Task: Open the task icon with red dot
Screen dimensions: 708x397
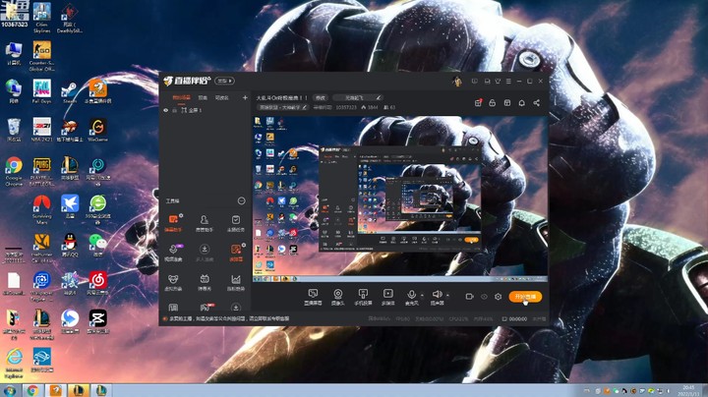Action: (478, 103)
